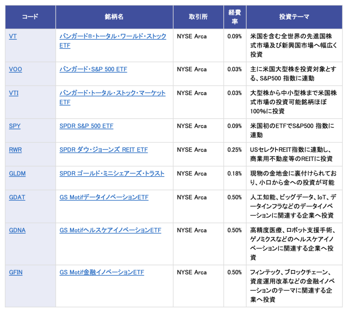Click the 取引所 column header
The height and width of the screenshot is (311, 347).
(198, 17)
